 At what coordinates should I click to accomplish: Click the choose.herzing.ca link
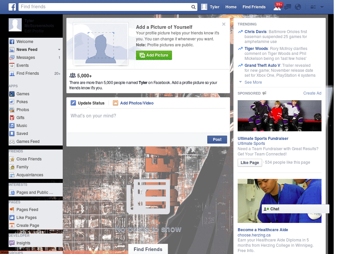(254, 235)
